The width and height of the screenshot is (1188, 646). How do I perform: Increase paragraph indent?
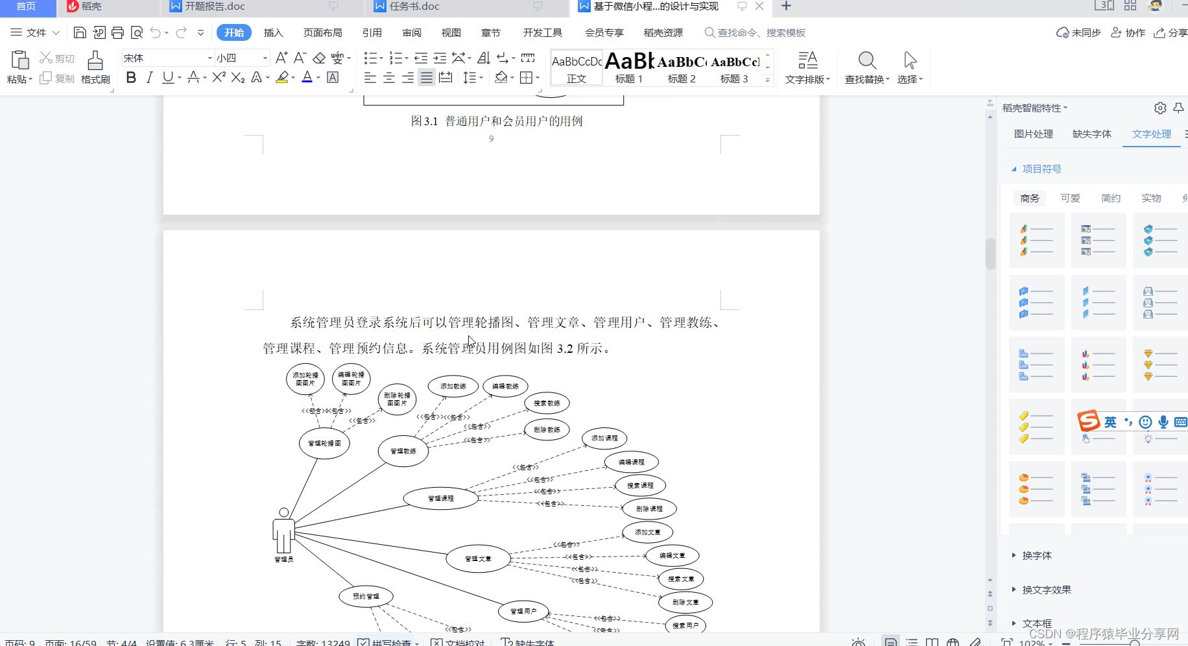pyautogui.click(x=440, y=58)
